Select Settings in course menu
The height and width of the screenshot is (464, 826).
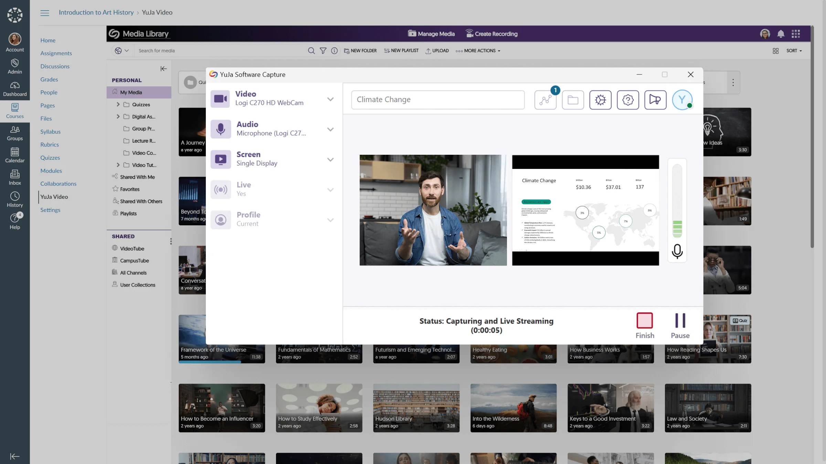click(50, 210)
